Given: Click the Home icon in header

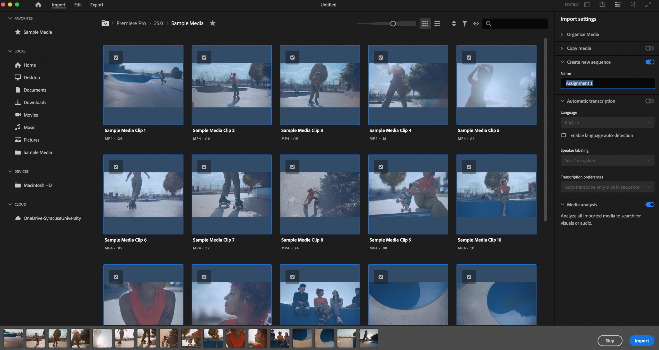Looking at the screenshot, I should (38, 5).
